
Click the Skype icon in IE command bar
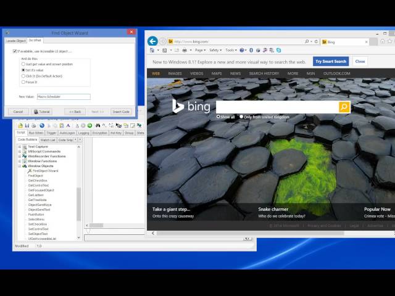tap(278, 51)
